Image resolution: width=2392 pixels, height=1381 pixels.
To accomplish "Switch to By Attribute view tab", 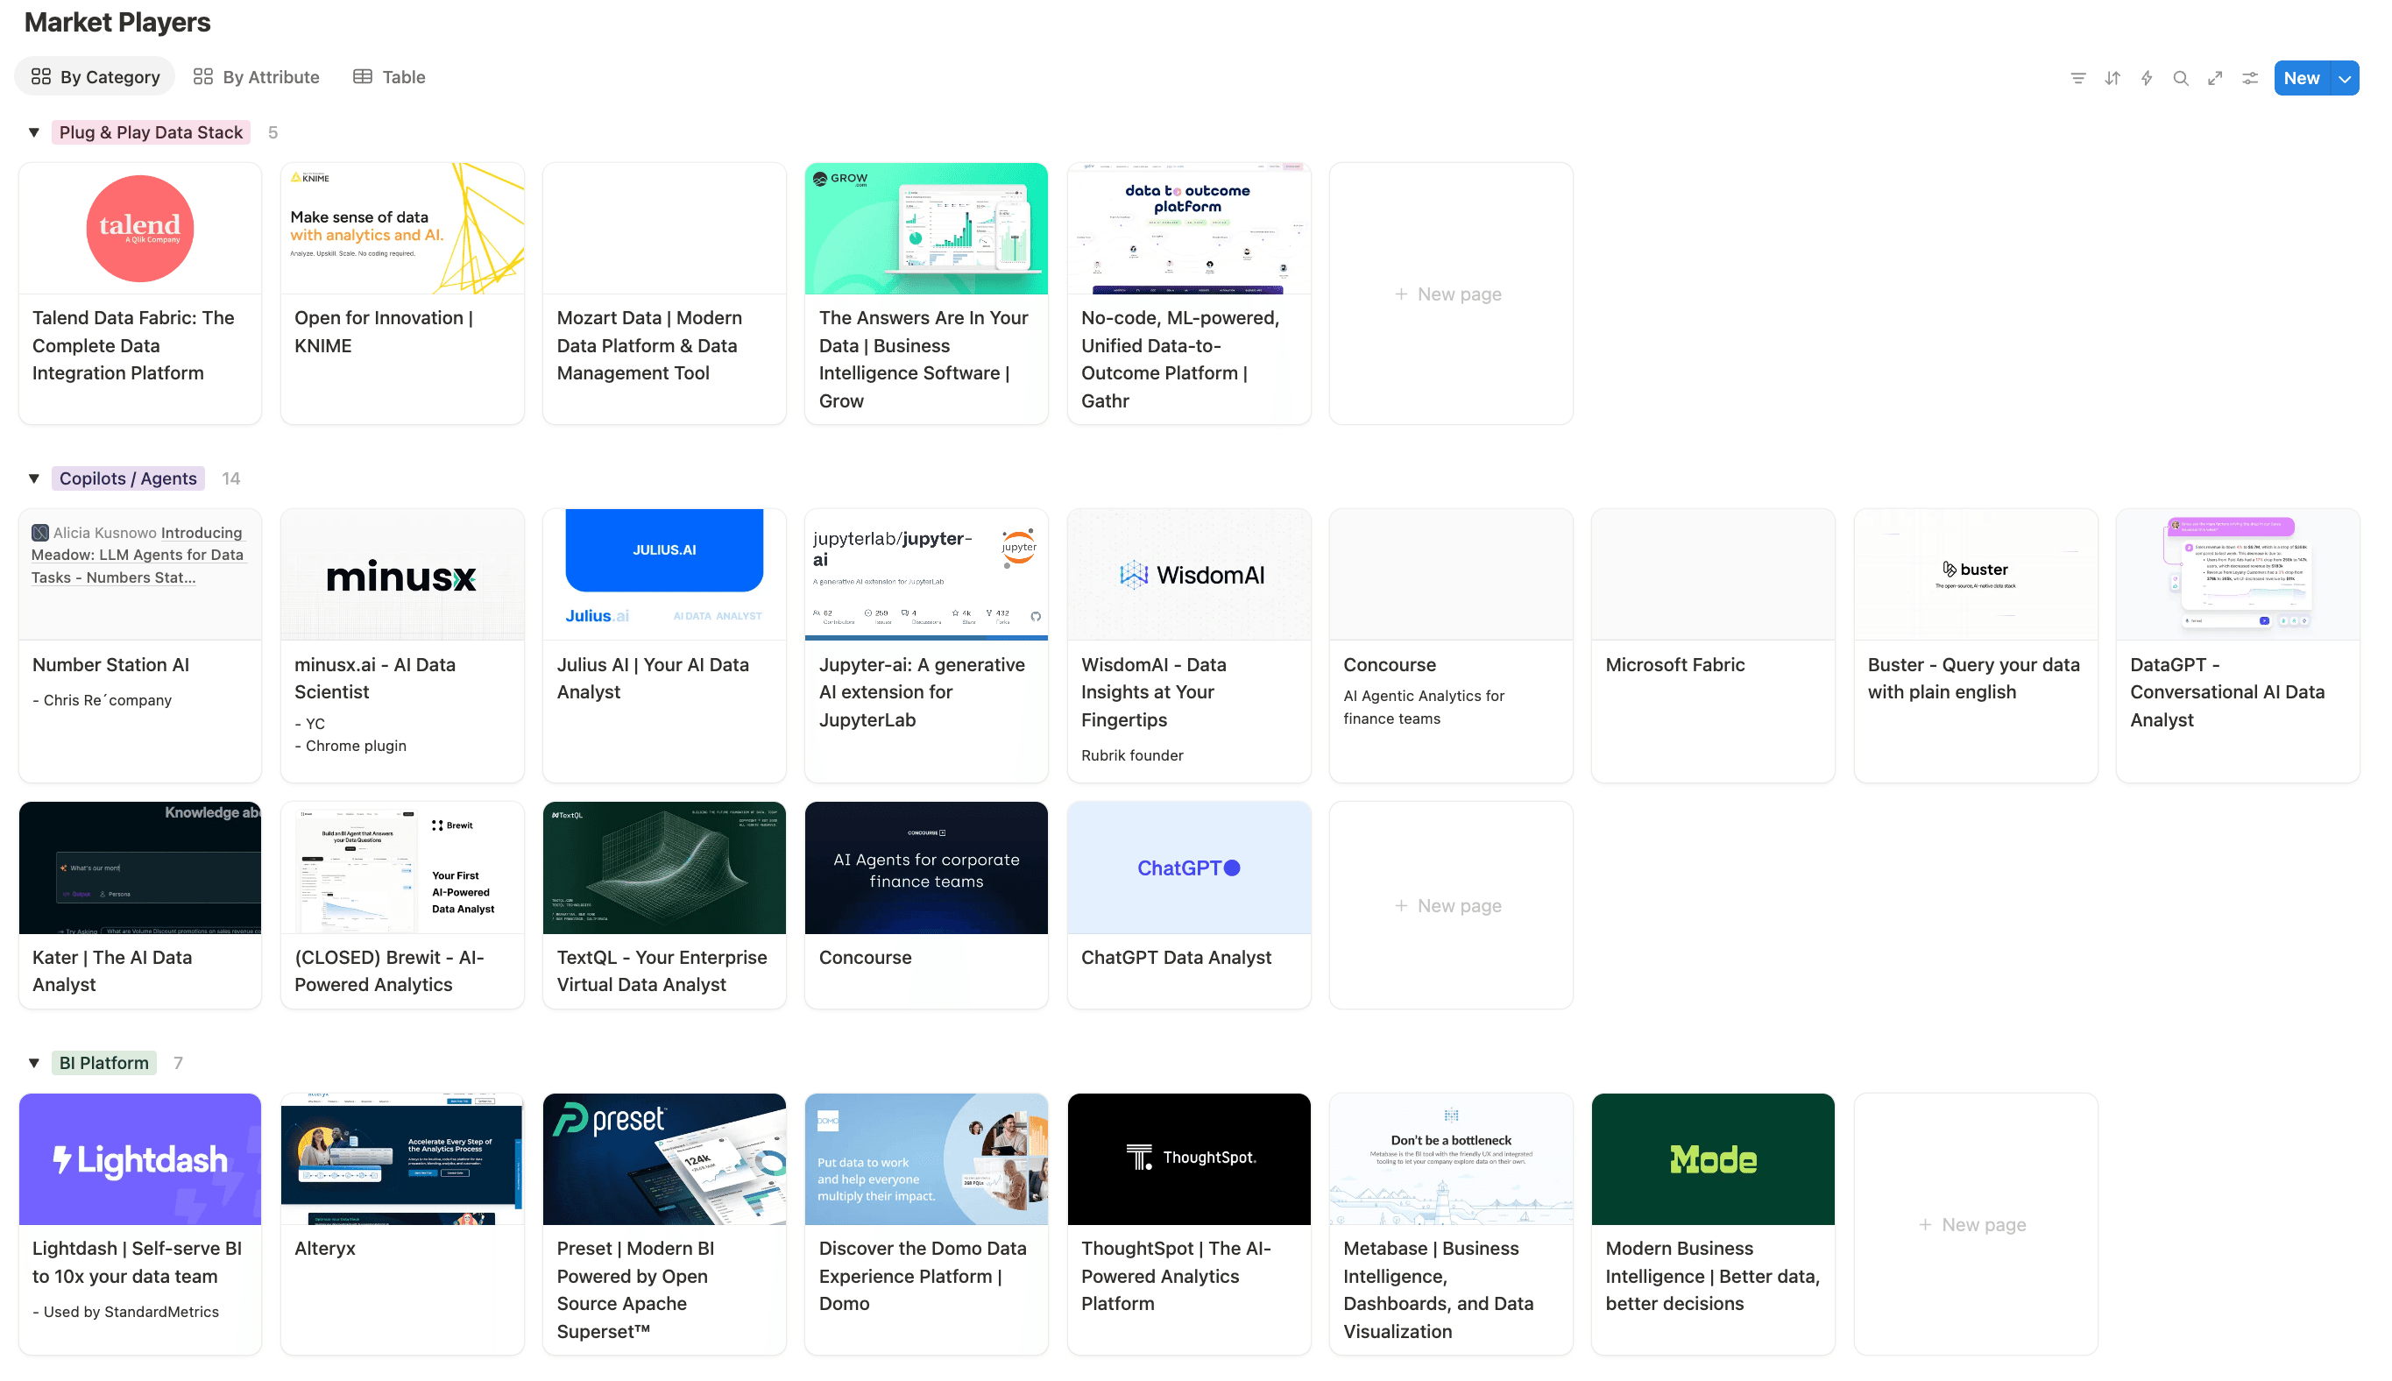I will (256, 77).
